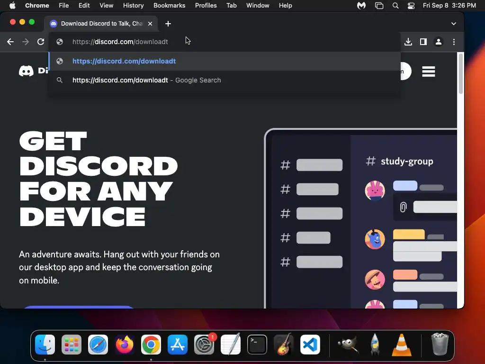
Task: Open Python launcher rocket icon in Dock
Action: pyautogui.click(x=375, y=345)
